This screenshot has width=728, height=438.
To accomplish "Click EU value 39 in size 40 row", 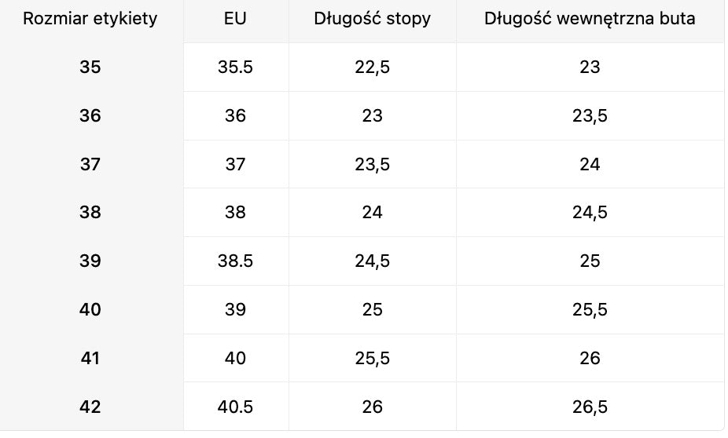I will (x=235, y=310).
